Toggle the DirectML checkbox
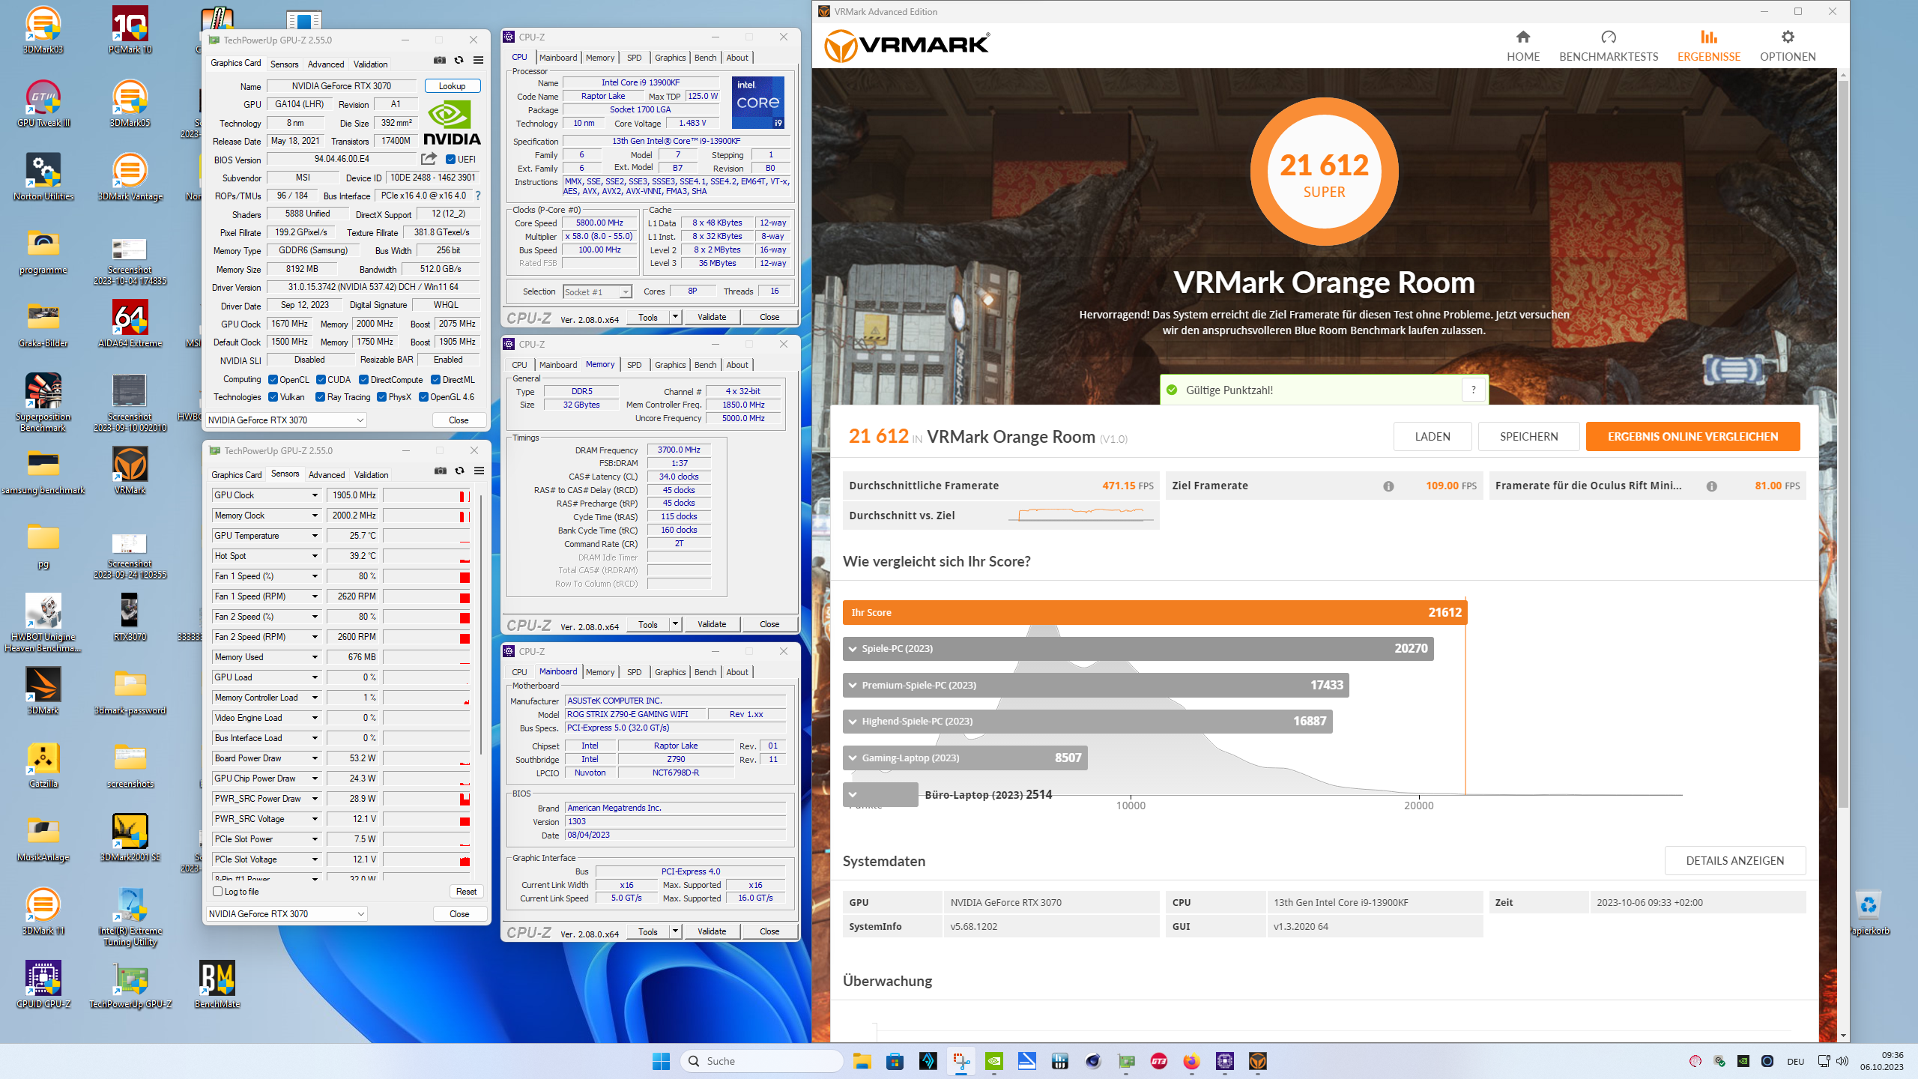 435,380
